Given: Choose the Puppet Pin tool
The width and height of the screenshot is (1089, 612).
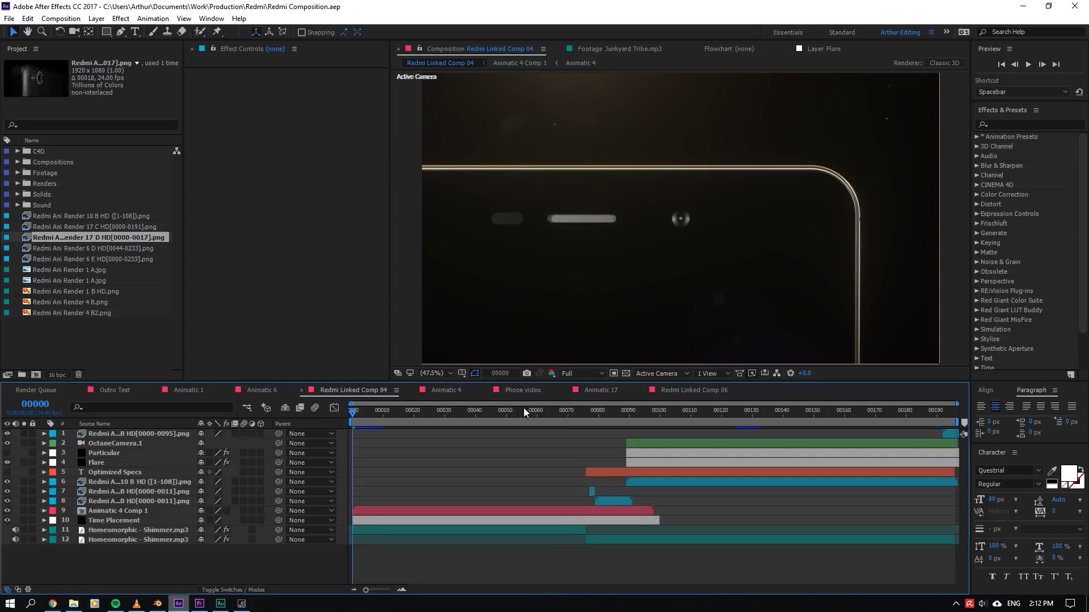Looking at the screenshot, I should [x=217, y=32].
